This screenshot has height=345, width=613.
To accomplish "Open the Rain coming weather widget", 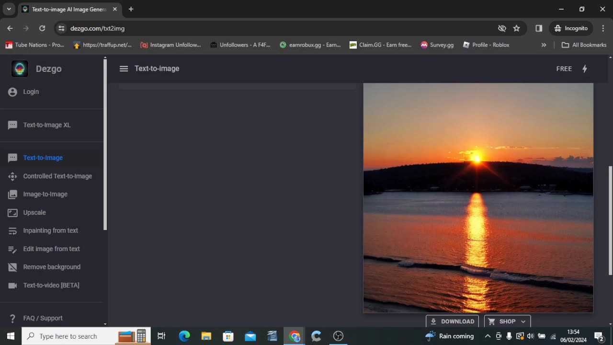I will 449,336.
